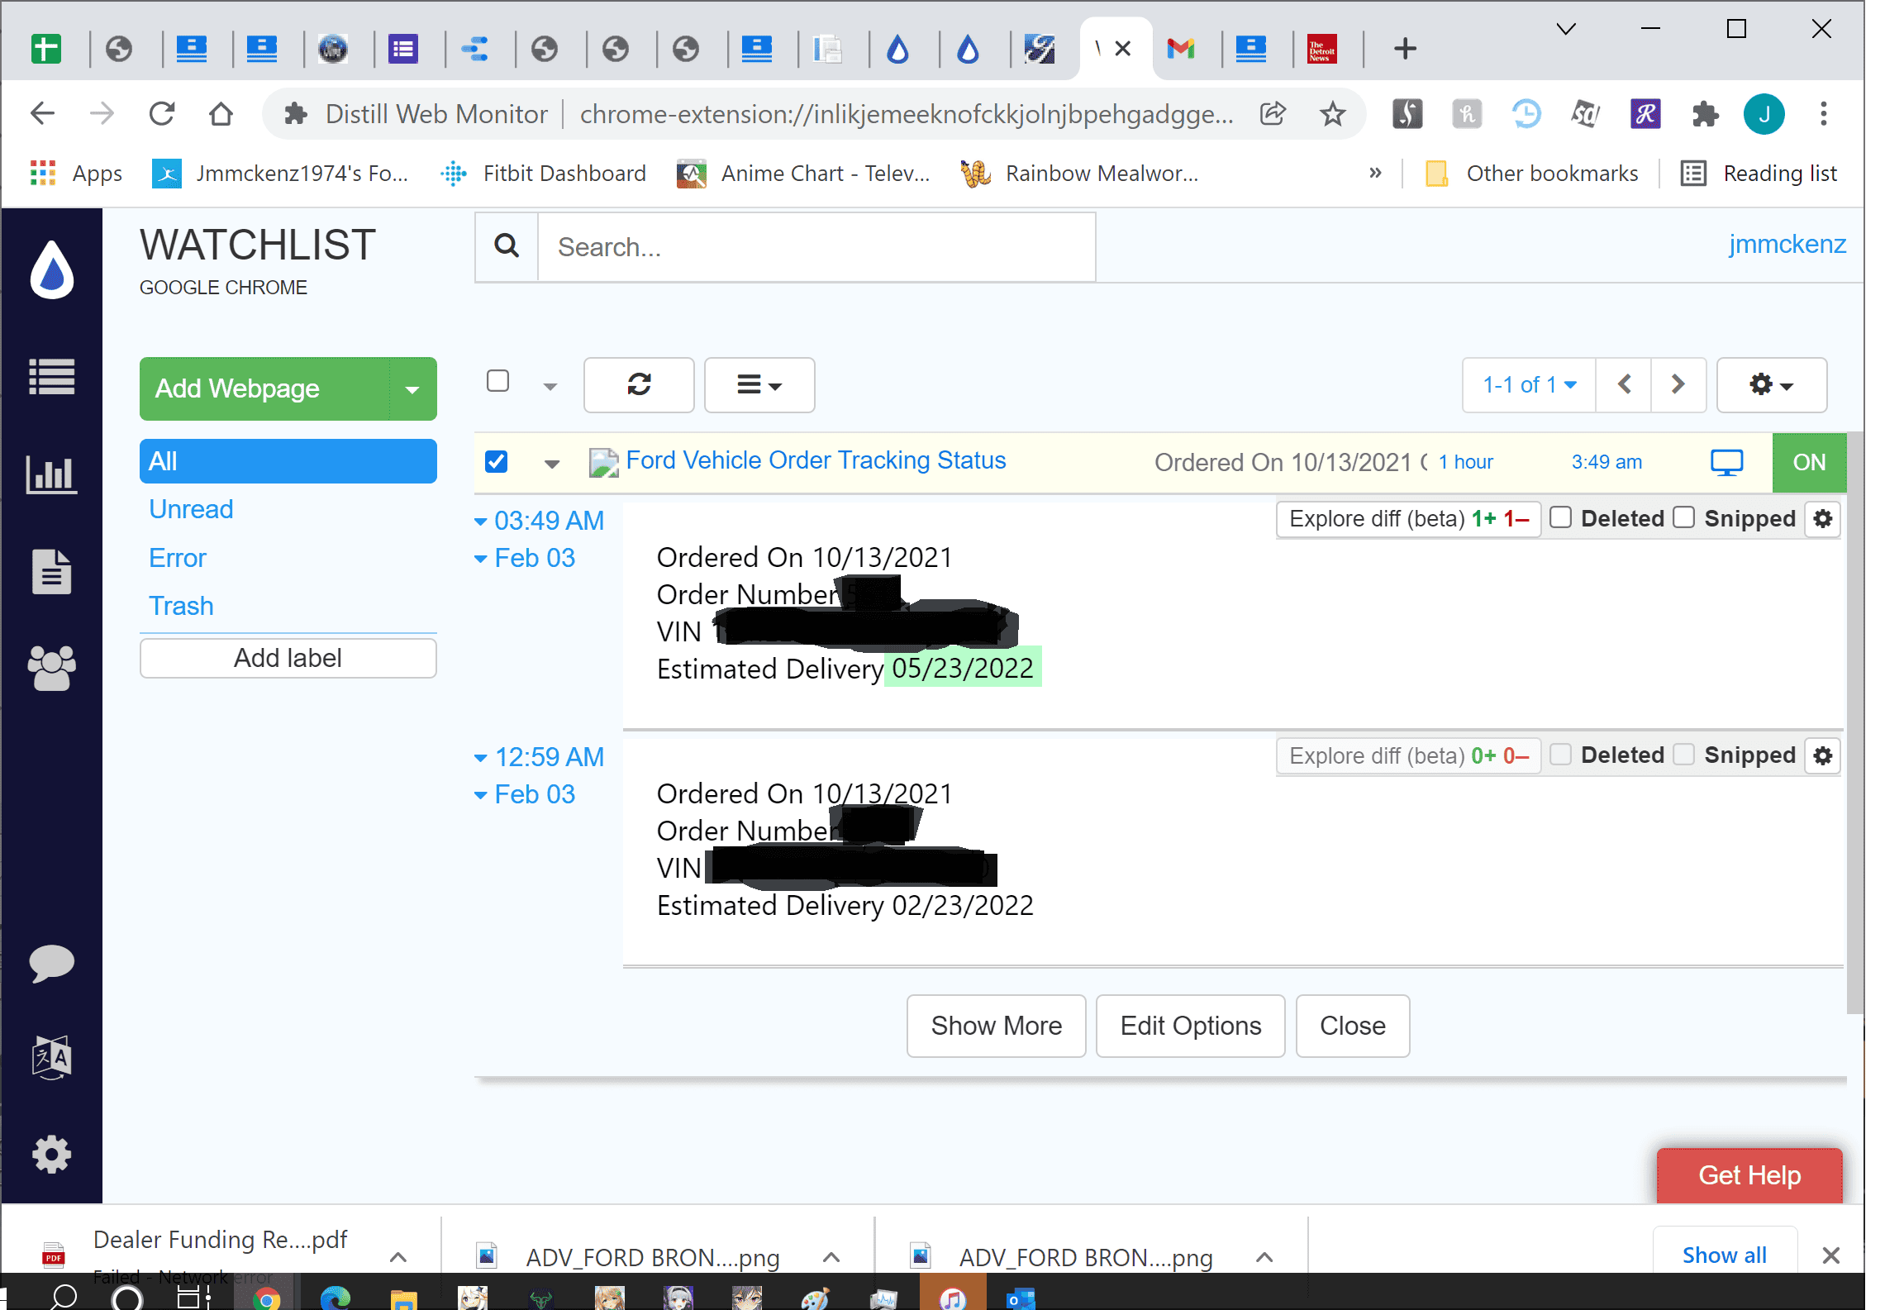Toggle the select-all checkbox in toolbar
1904x1310 pixels.
[x=497, y=381]
